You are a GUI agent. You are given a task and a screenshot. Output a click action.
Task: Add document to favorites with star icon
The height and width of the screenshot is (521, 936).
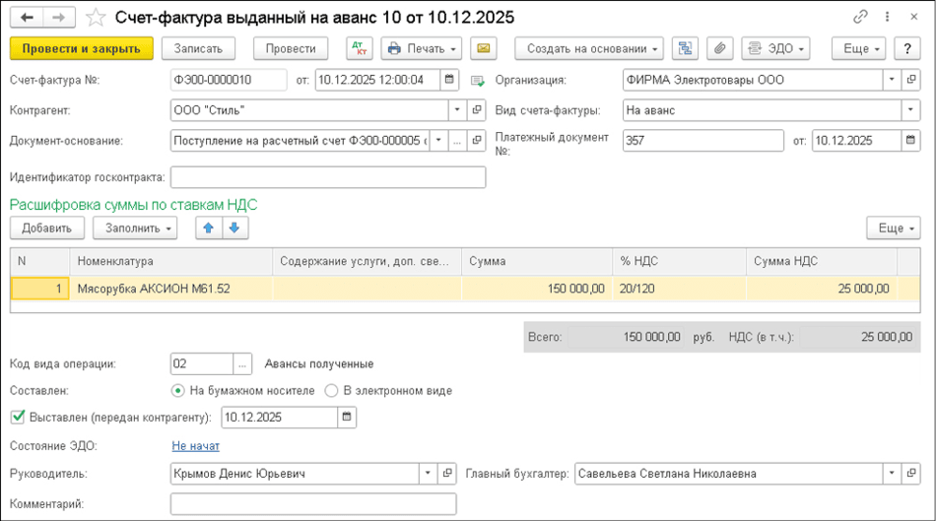(96, 18)
